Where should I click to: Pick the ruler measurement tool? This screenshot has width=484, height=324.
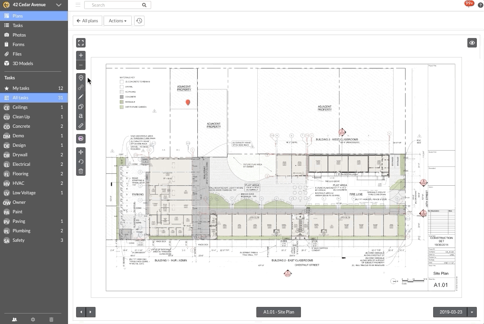click(81, 126)
